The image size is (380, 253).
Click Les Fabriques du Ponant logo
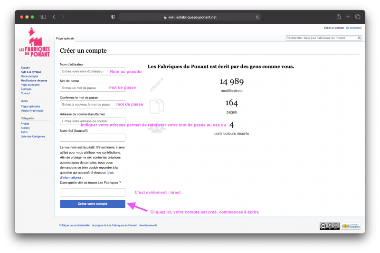[35, 42]
